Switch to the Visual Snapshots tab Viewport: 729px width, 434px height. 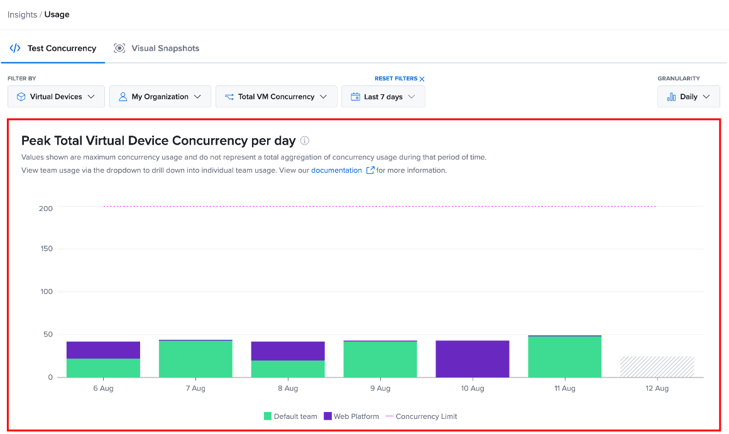tap(156, 48)
